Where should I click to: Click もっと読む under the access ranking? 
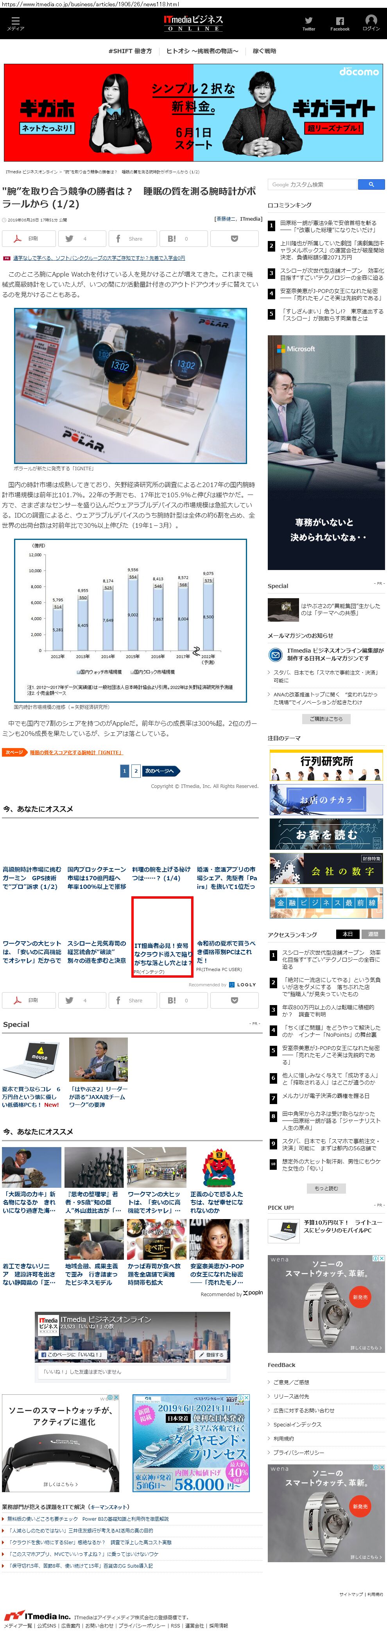326,1188
